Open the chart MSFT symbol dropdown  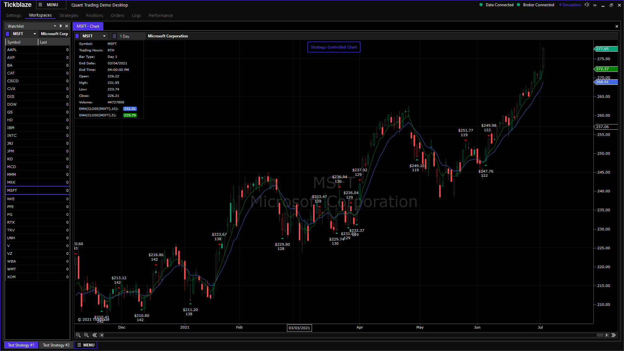[x=104, y=36]
